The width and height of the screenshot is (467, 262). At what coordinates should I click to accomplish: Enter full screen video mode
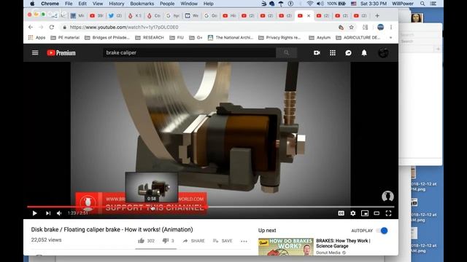[x=388, y=213]
